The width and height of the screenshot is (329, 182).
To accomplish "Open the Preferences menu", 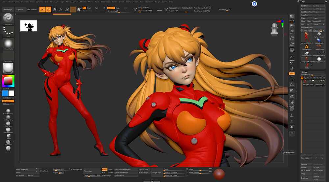I will (105, 2).
